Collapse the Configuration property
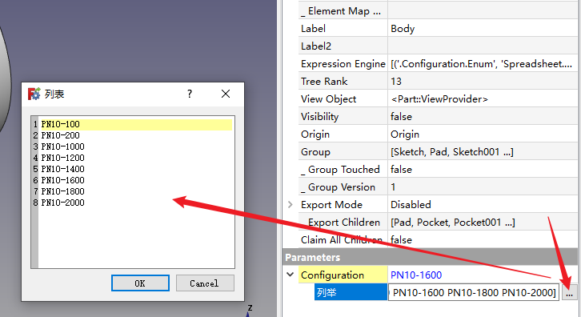Viewport: 581px width, 317px height. tap(290, 275)
